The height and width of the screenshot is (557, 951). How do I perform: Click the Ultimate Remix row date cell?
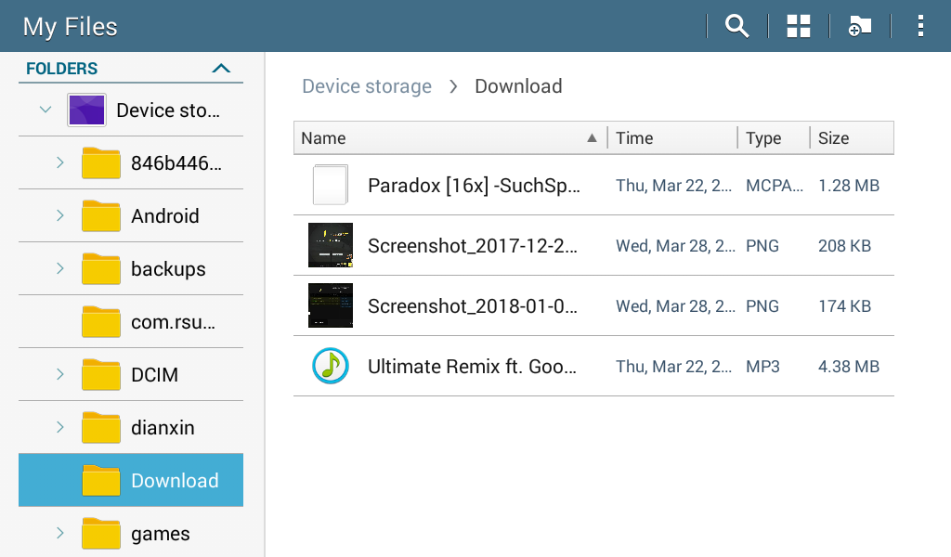tap(674, 366)
